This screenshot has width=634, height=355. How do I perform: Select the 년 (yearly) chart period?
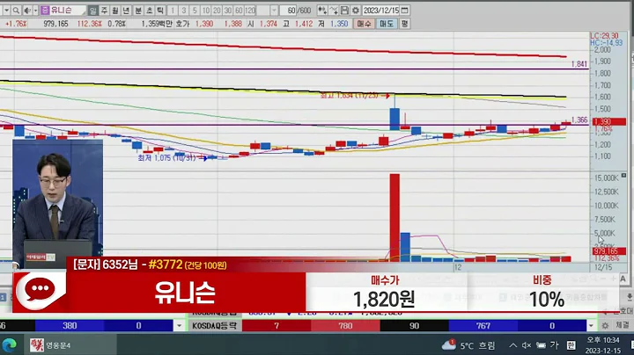(x=126, y=10)
